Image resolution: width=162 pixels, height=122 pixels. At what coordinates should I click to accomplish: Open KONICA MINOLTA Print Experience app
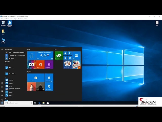coord(15,53)
